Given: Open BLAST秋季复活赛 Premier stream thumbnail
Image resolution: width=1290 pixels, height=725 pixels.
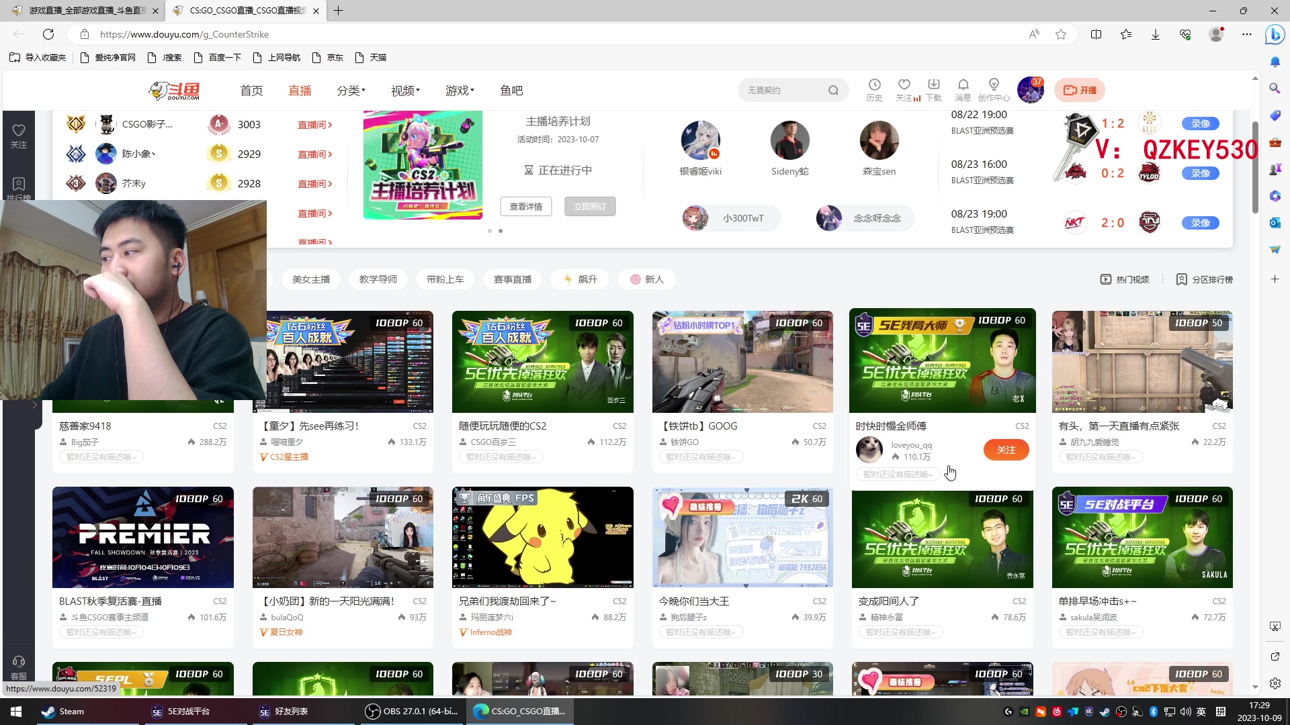Looking at the screenshot, I should [143, 537].
